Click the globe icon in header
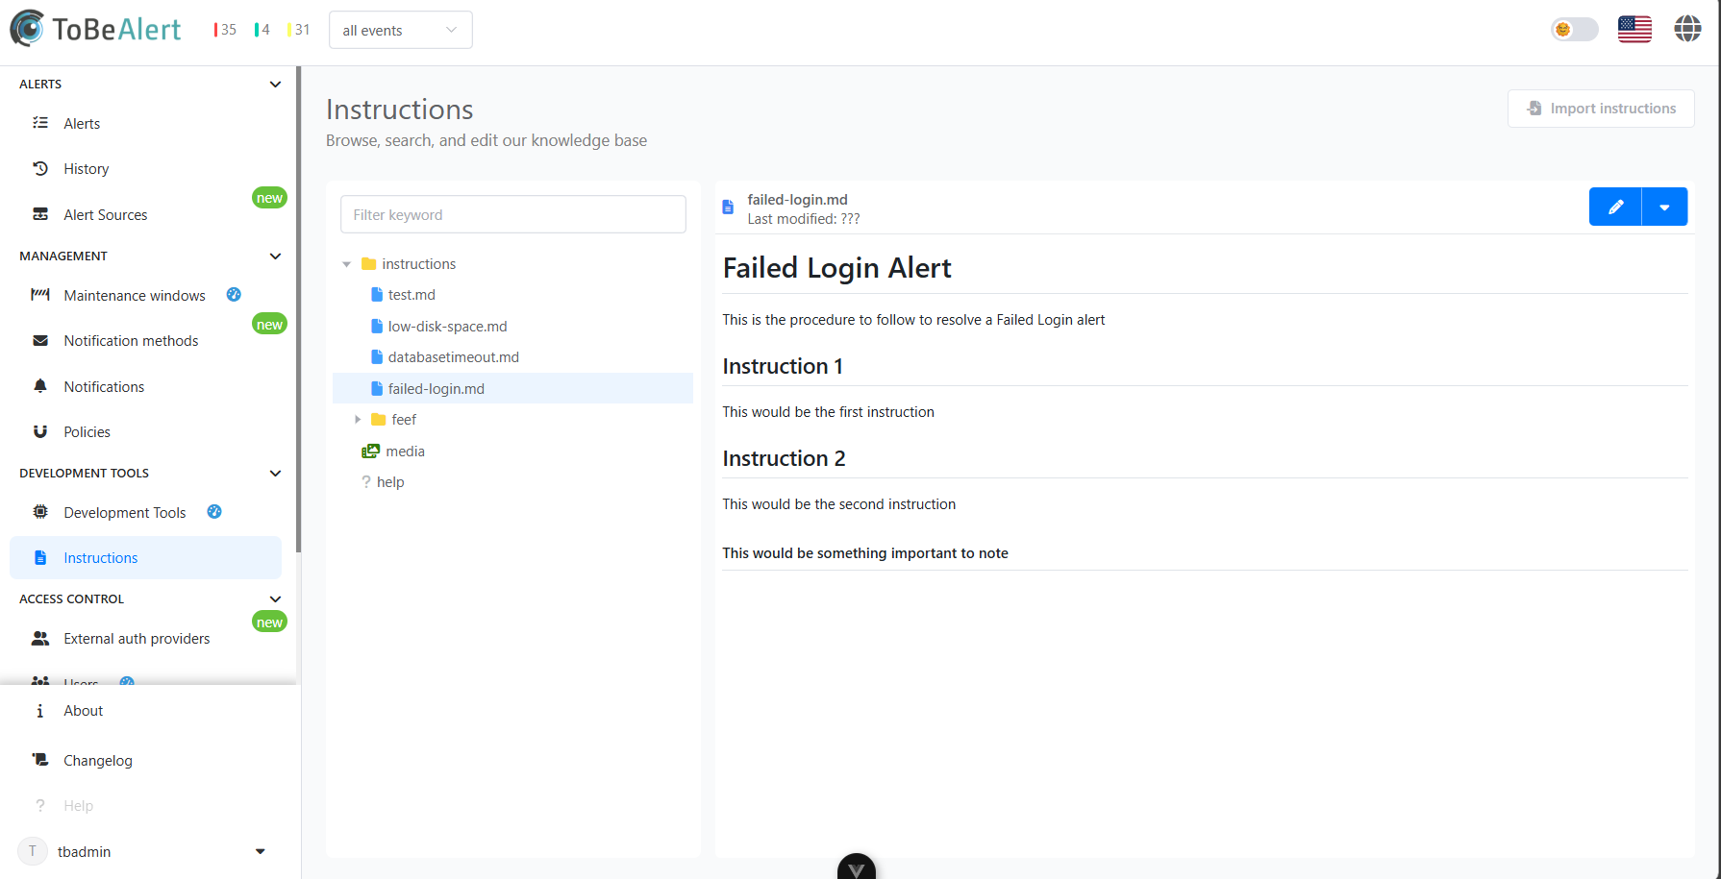1721x879 pixels. (x=1687, y=29)
